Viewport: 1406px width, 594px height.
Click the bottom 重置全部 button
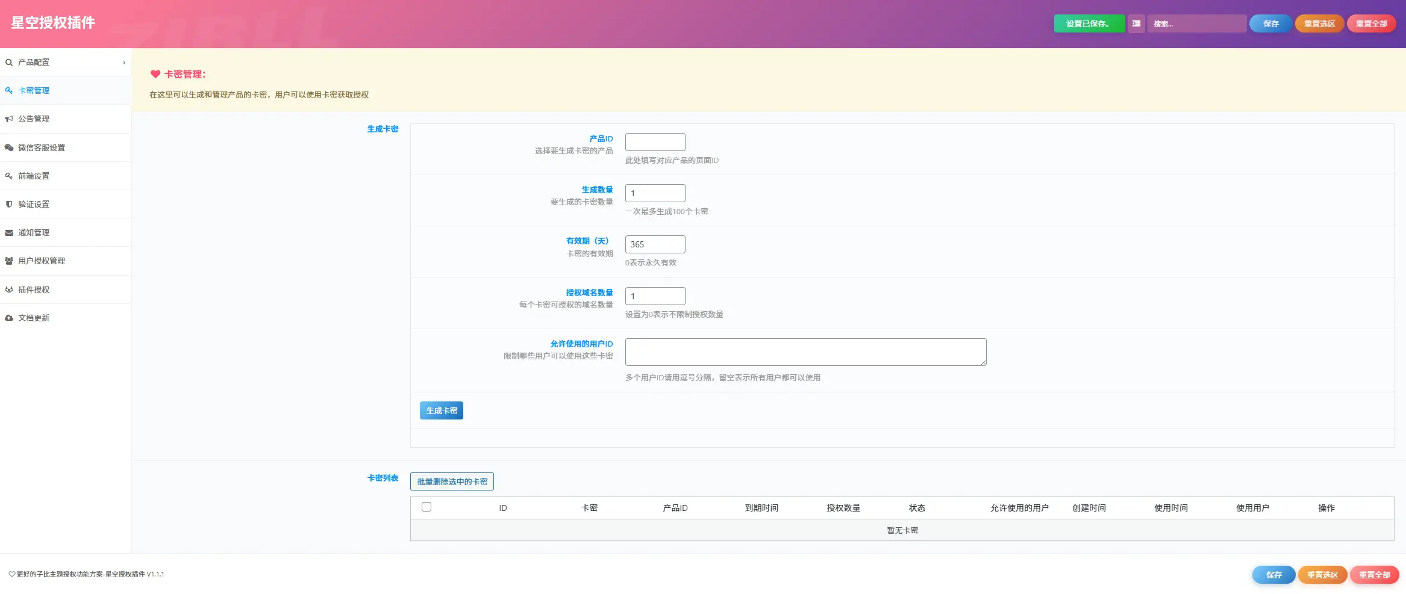pos(1374,575)
